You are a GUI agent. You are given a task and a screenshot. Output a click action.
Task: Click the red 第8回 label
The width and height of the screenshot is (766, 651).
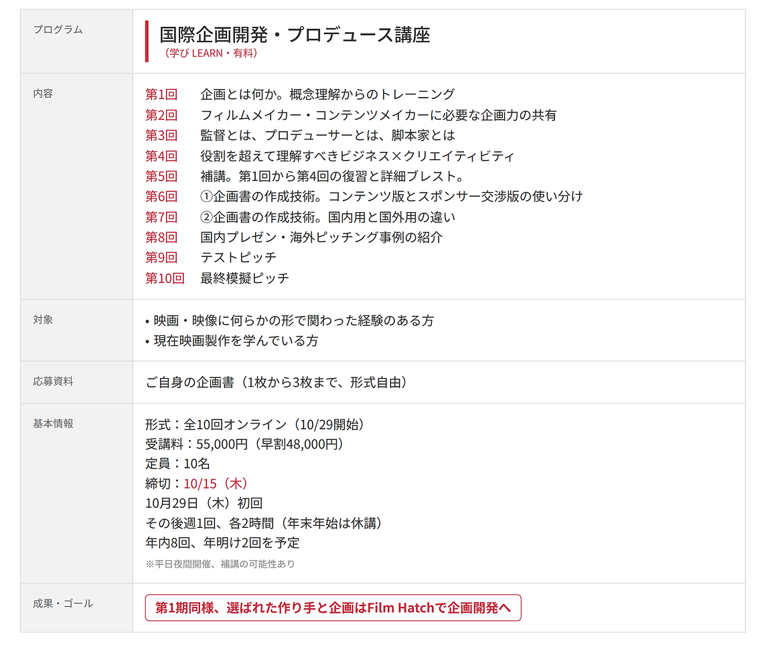[161, 237]
